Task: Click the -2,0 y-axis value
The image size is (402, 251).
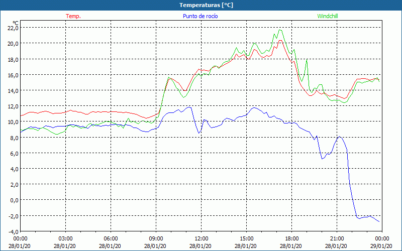Action: point(14,216)
